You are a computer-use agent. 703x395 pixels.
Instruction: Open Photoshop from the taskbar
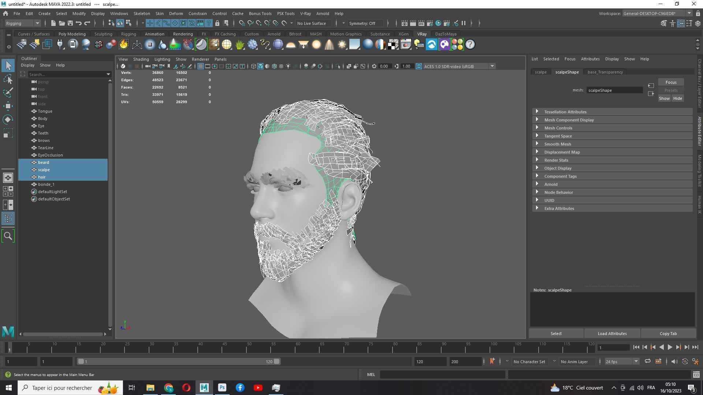pyautogui.click(x=222, y=388)
